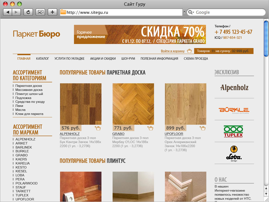Select brand STAUF in the sidebar
Image resolution: width=269 pixels, height=202 pixels.
pyautogui.click(x=21, y=187)
